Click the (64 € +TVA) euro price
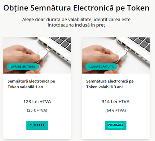Viewport: 155px width, 141px height. [x=116, y=110]
